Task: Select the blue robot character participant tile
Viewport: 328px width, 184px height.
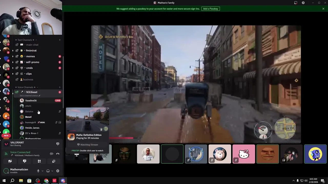Action: [315, 154]
